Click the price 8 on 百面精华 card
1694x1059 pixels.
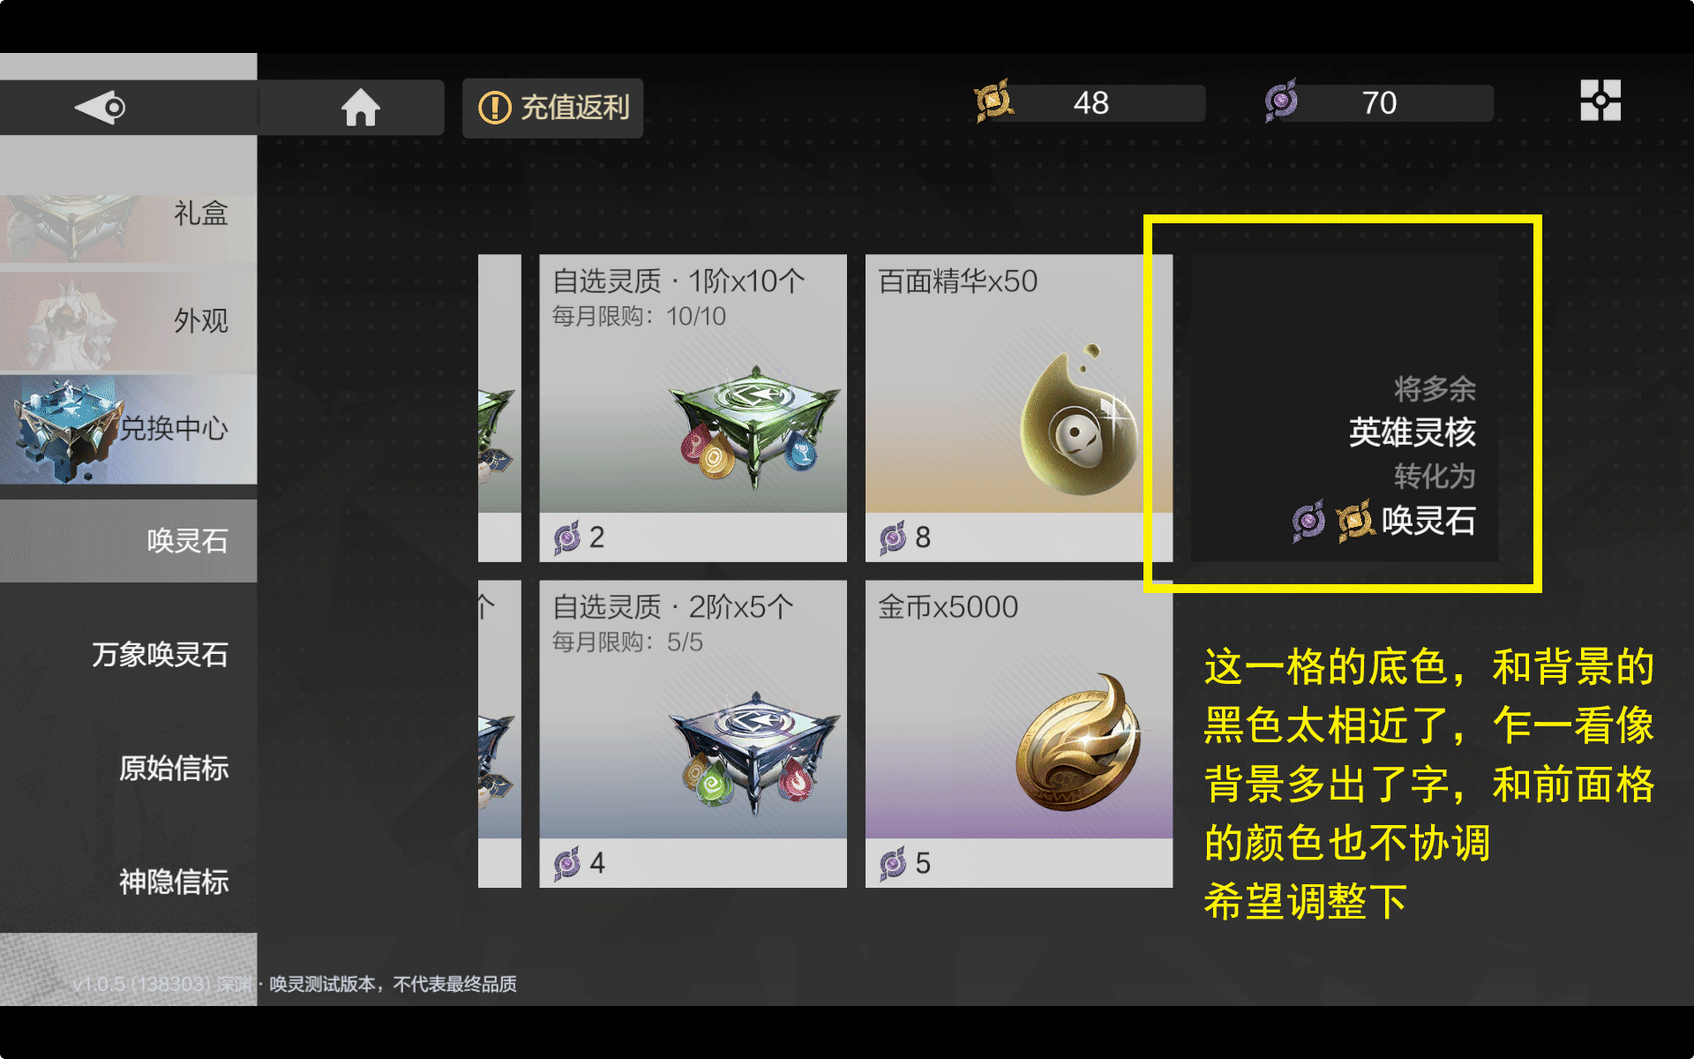point(922,537)
